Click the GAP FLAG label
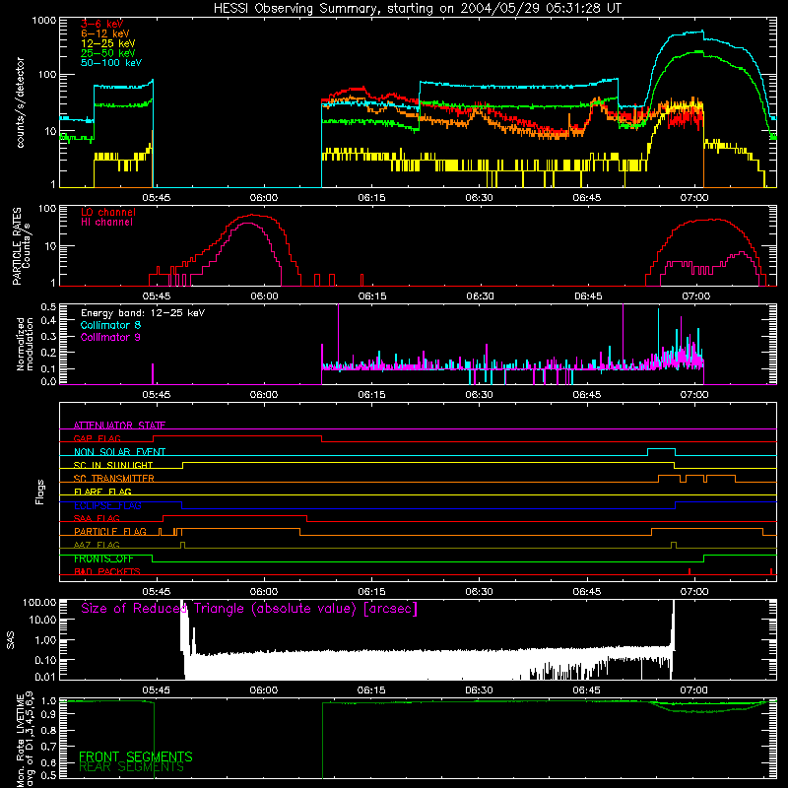Viewport: 788px width, 788px height. 97,438
